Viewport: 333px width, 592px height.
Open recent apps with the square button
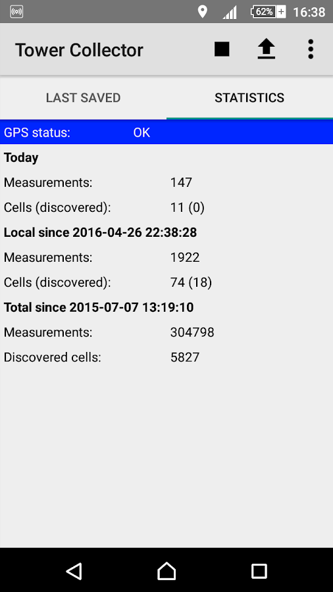[x=259, y=571]
